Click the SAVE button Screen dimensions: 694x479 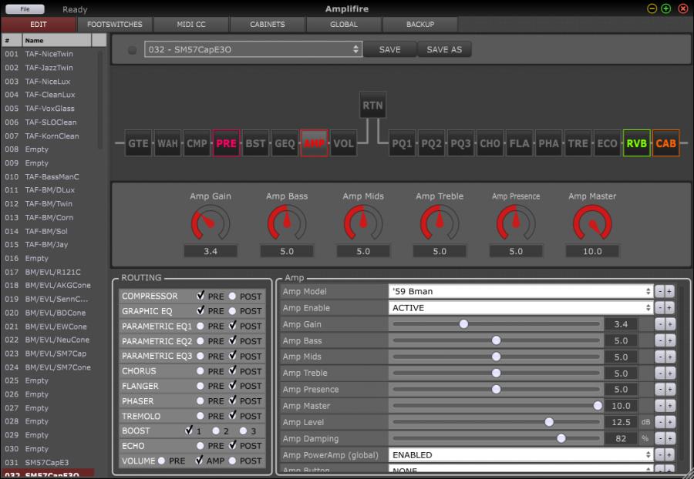pos(389,49)
